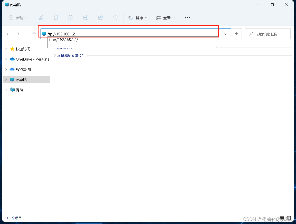Click the cloud icon beside OneDrive - Personal
This screenshot has width=296, height=224.
pos(12,59)
